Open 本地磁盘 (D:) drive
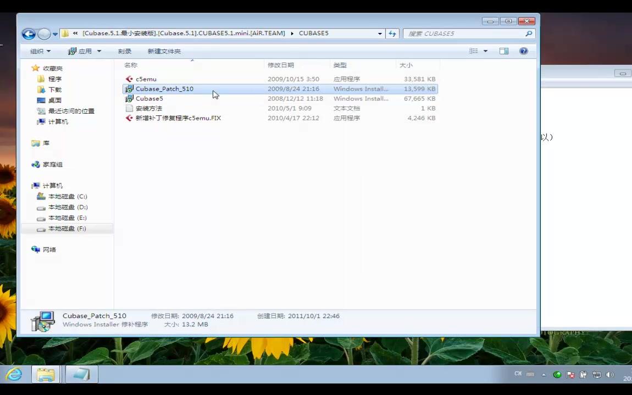This screenshot has height=395, width=632. tap(68, 207)
